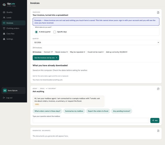
Task: Click the DO avatar badge
Action: [5, 91]
